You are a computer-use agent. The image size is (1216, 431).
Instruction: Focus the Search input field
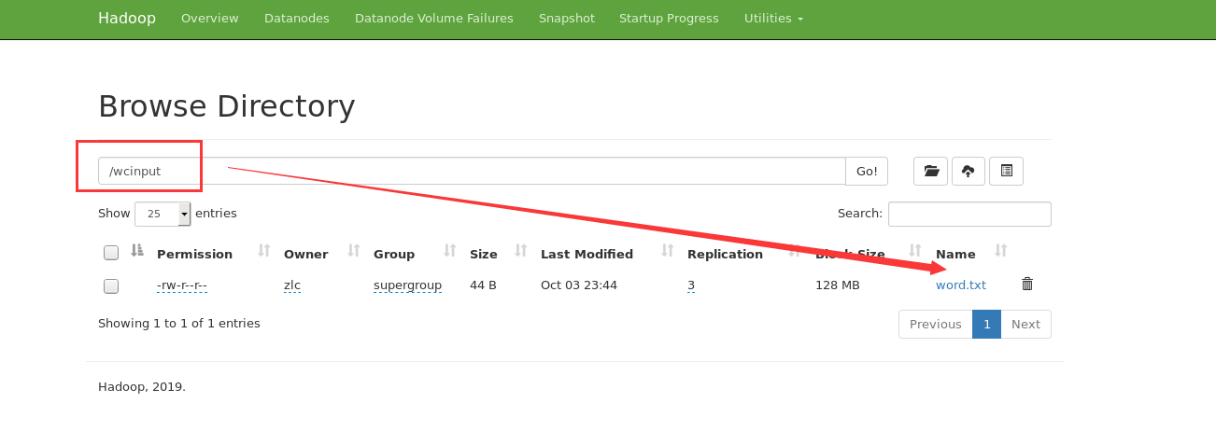coord(969,214)
